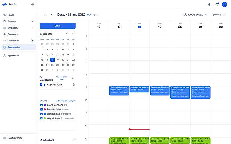
Task: Click Daniela Ríos's blue color swatch
Action: click(45, 114)
